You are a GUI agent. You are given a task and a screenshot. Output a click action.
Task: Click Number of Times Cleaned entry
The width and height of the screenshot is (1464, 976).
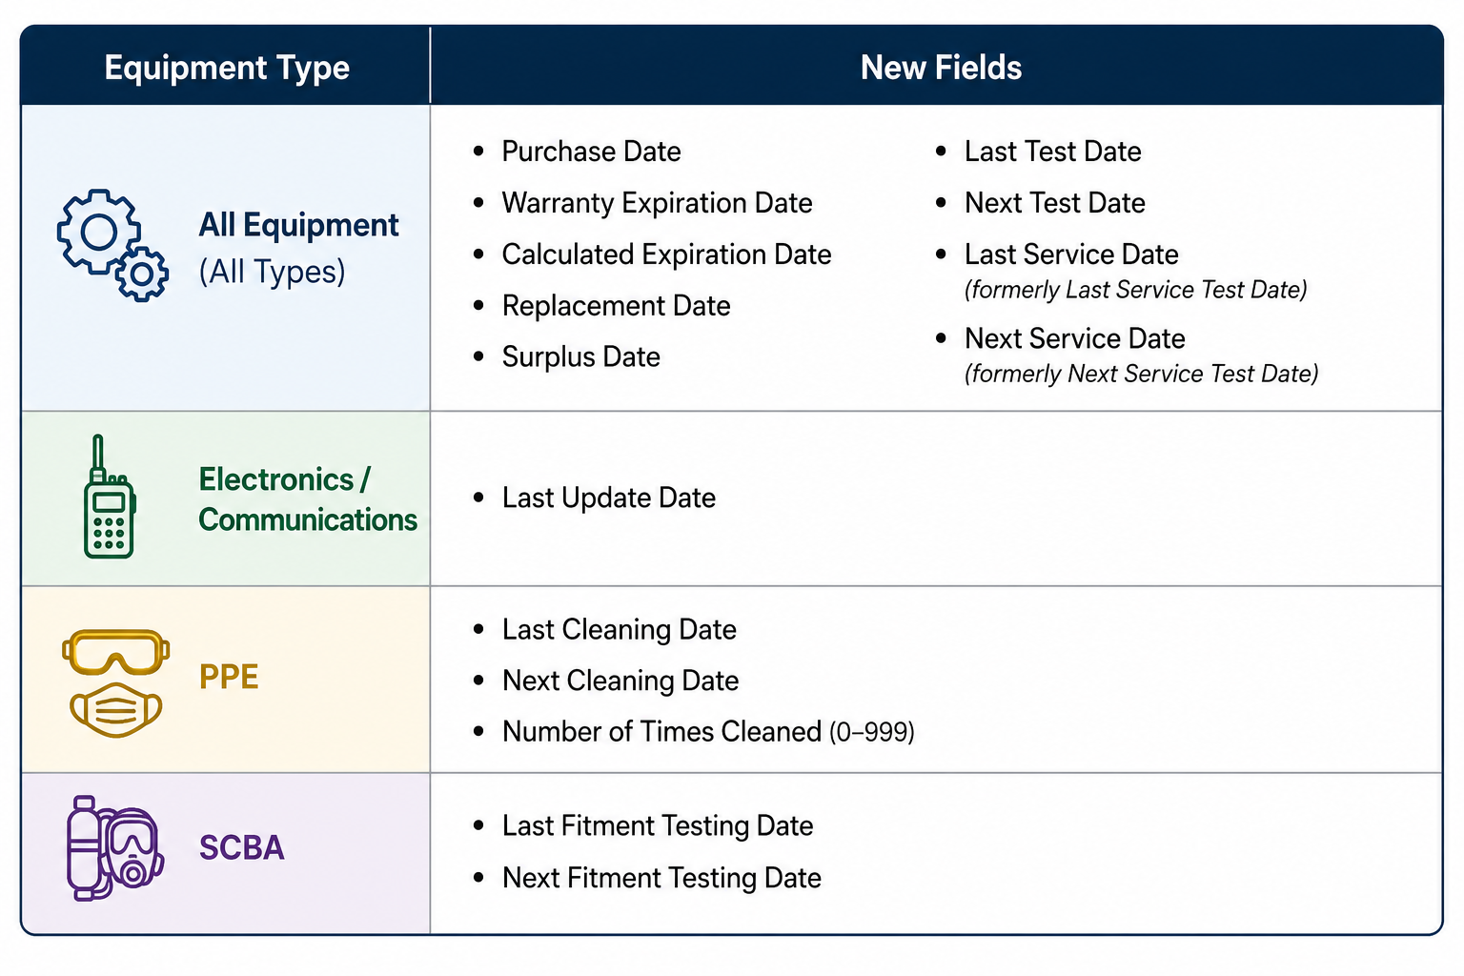pos(708,731)
